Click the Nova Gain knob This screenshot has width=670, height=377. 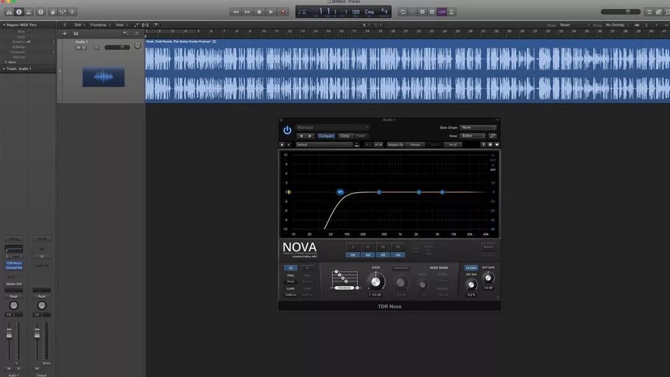point(375,282)
